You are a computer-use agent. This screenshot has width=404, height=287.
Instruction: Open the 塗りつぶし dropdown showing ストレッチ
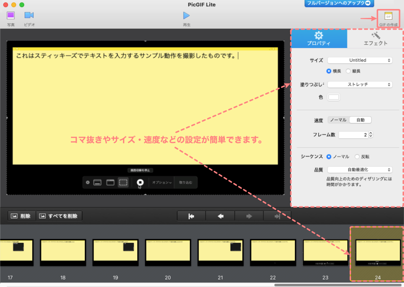(x=360, y=84)
